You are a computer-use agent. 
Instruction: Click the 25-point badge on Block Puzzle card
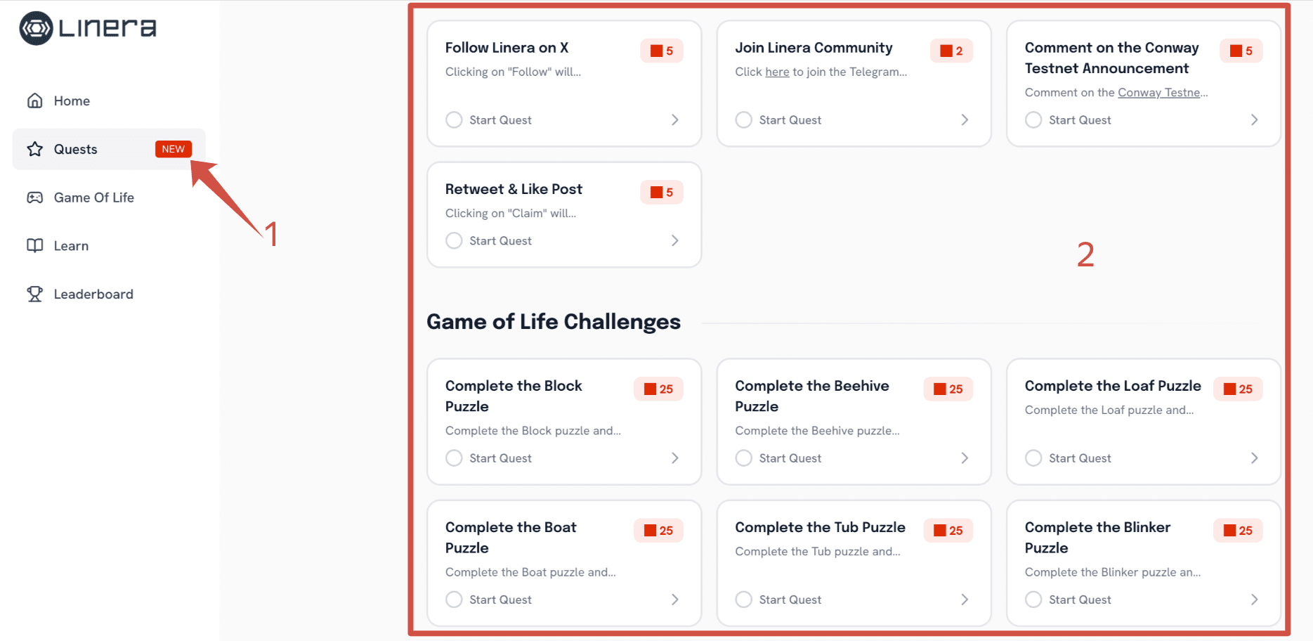[658, 389]
